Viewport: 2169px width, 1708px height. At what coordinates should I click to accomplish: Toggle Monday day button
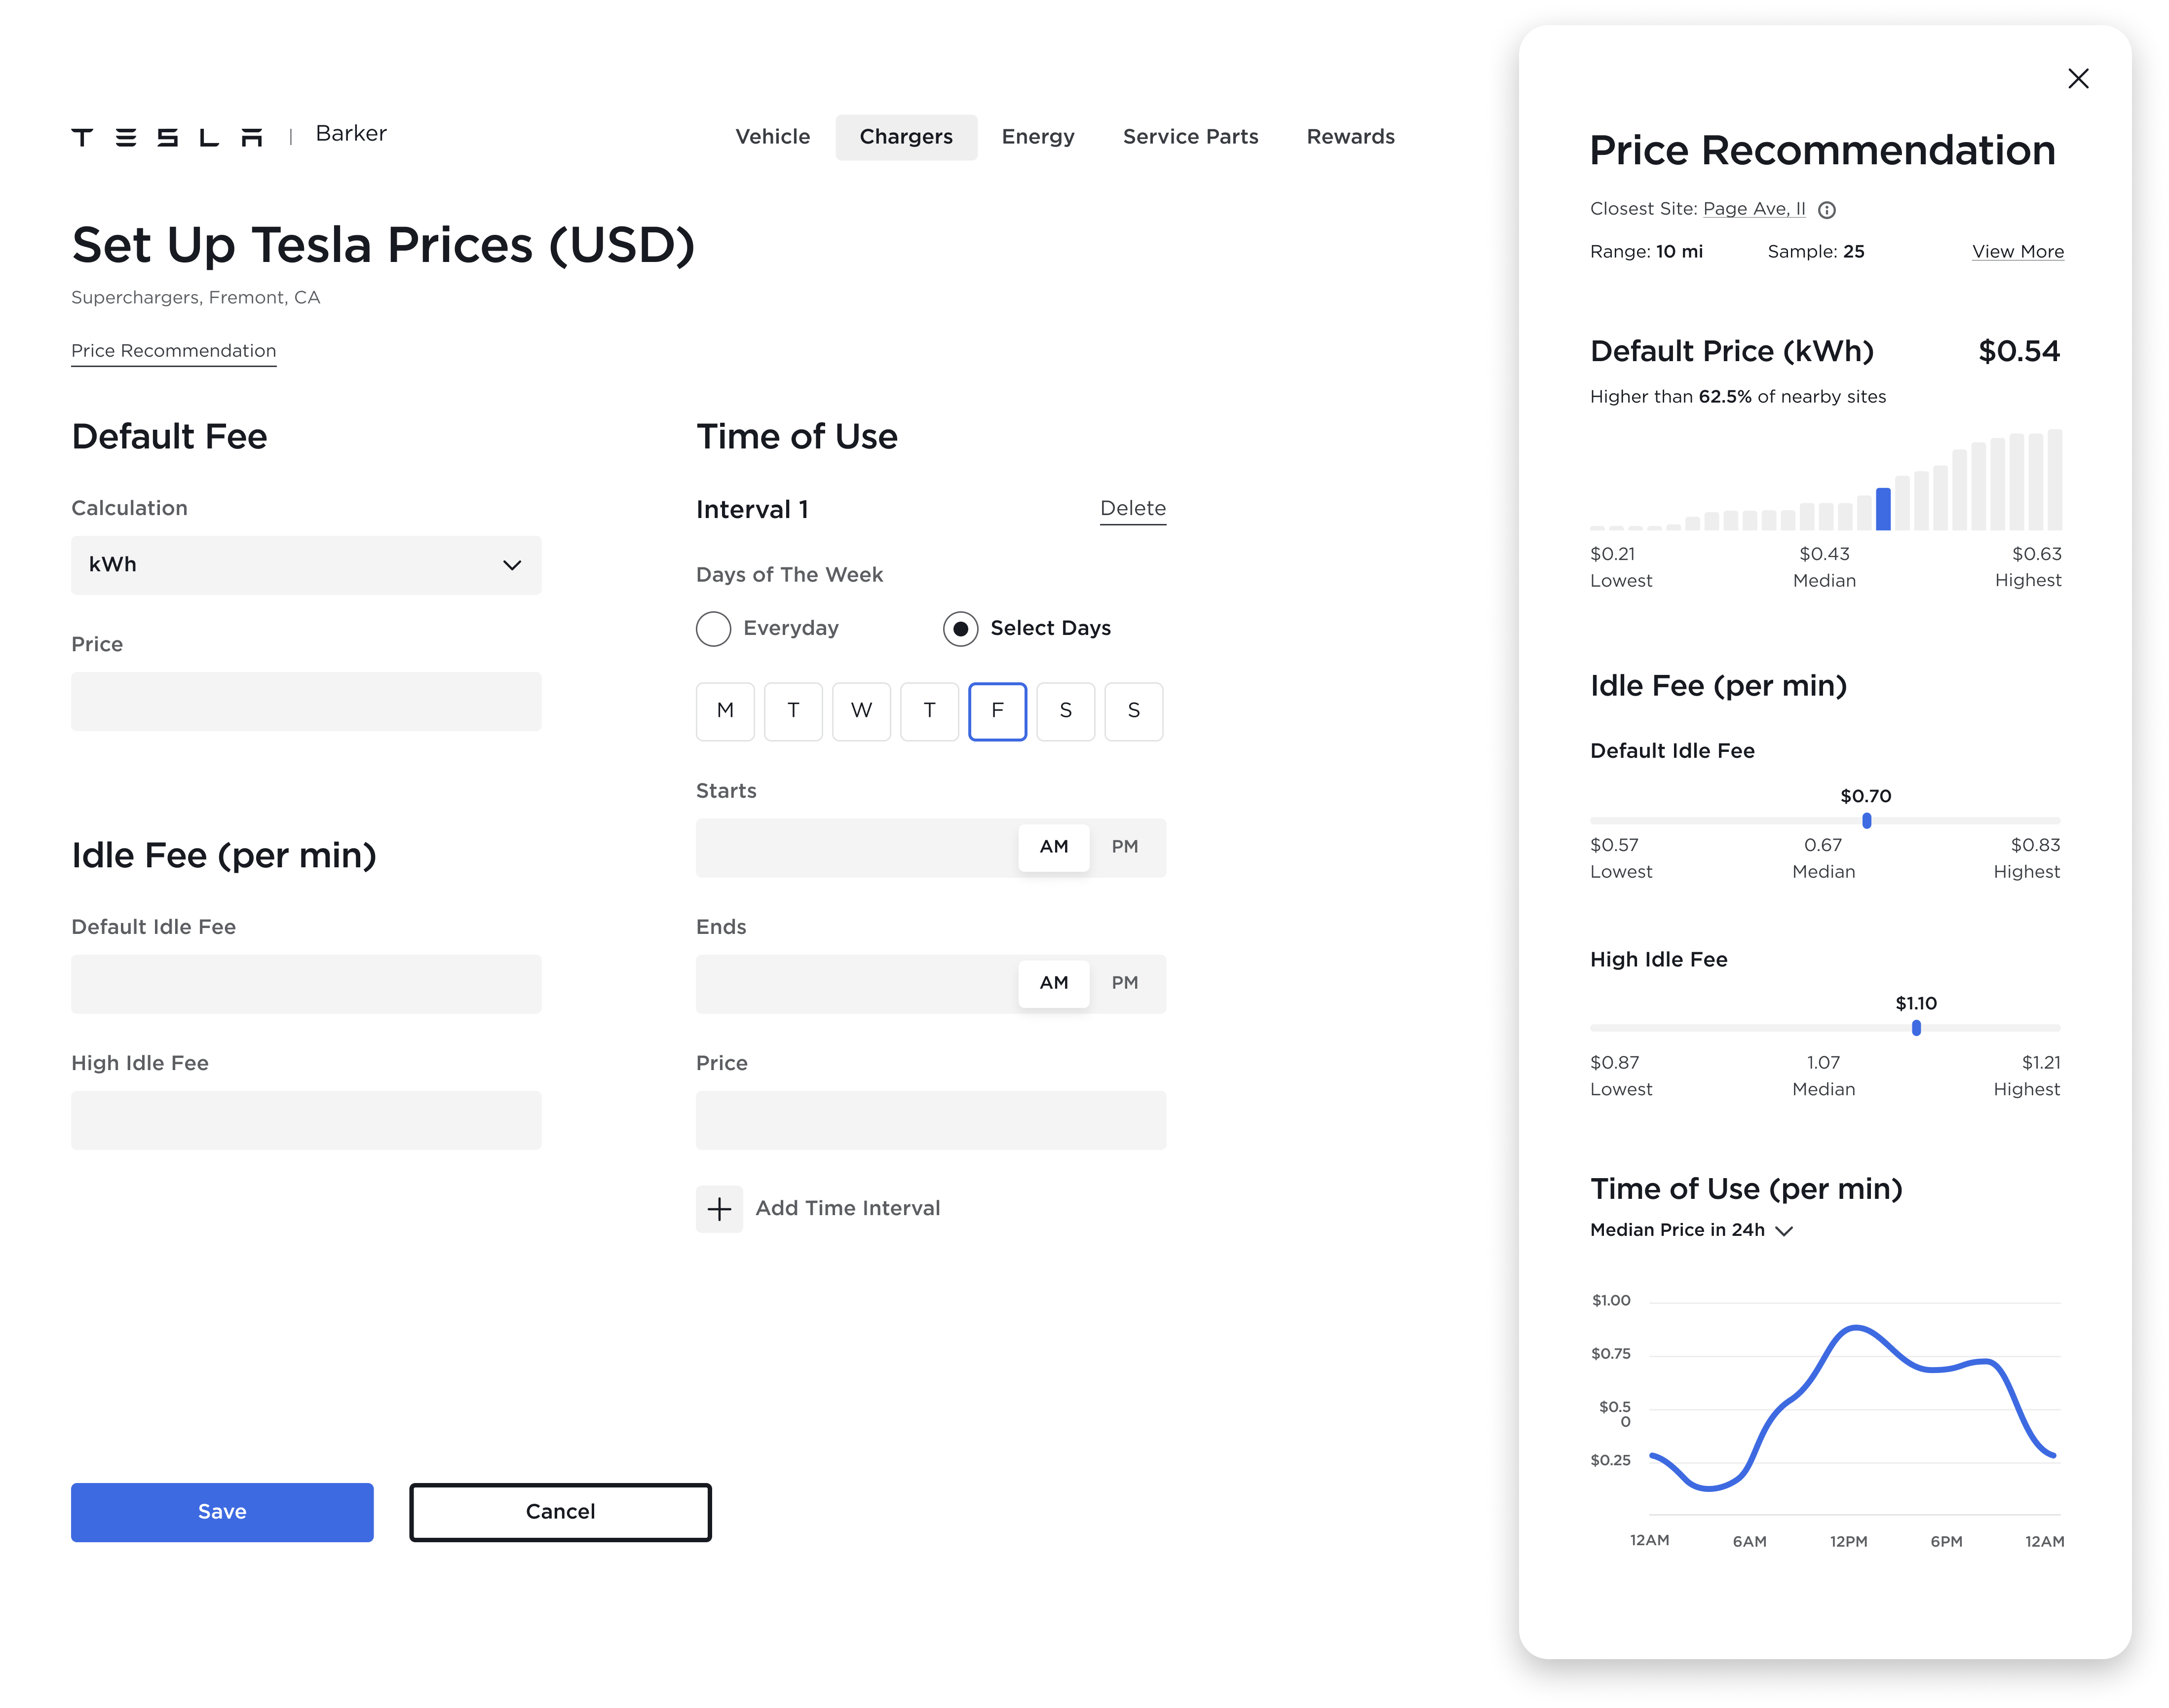click(725, 711)
